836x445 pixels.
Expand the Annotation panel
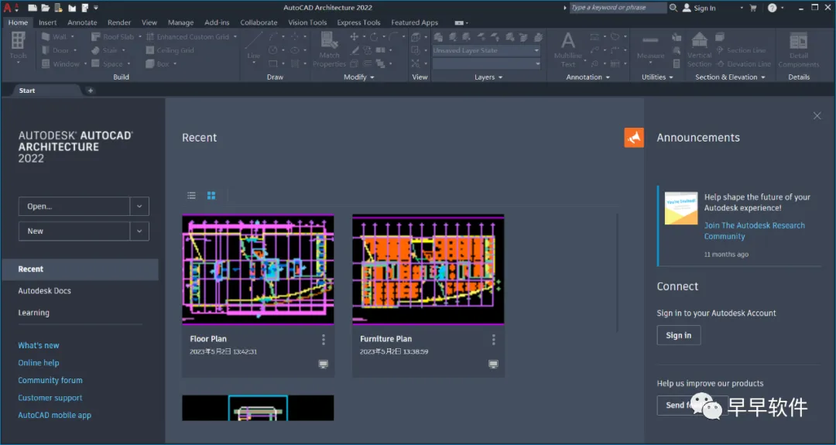click(588, 77)
